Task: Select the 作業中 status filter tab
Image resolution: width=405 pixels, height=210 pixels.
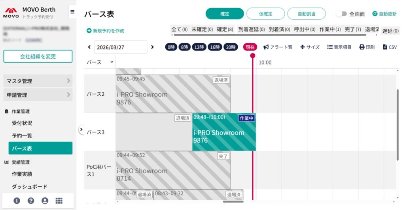Action: tap(330, 30)
